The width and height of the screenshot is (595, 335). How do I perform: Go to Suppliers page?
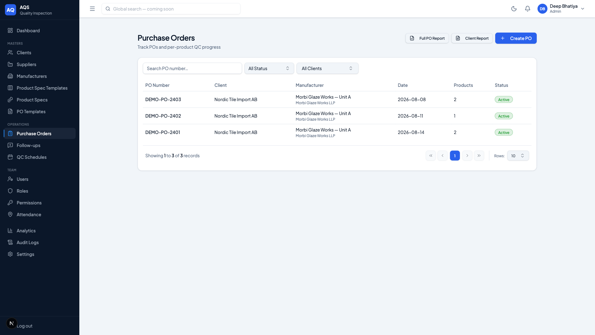(40, 64)
